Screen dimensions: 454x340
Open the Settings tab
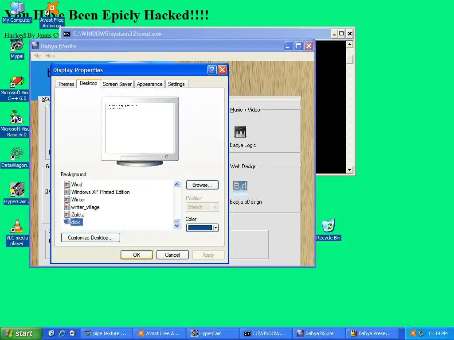176,84
